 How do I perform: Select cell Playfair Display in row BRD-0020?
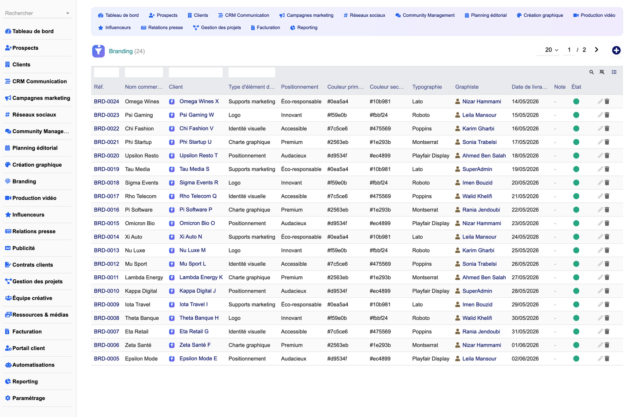coord(431,156)
